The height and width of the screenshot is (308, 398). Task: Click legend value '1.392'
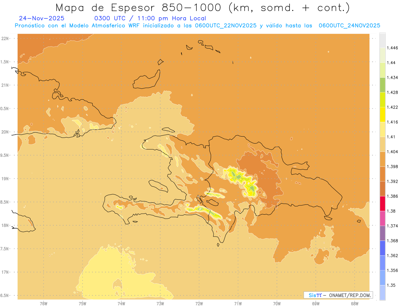point(392,181)
